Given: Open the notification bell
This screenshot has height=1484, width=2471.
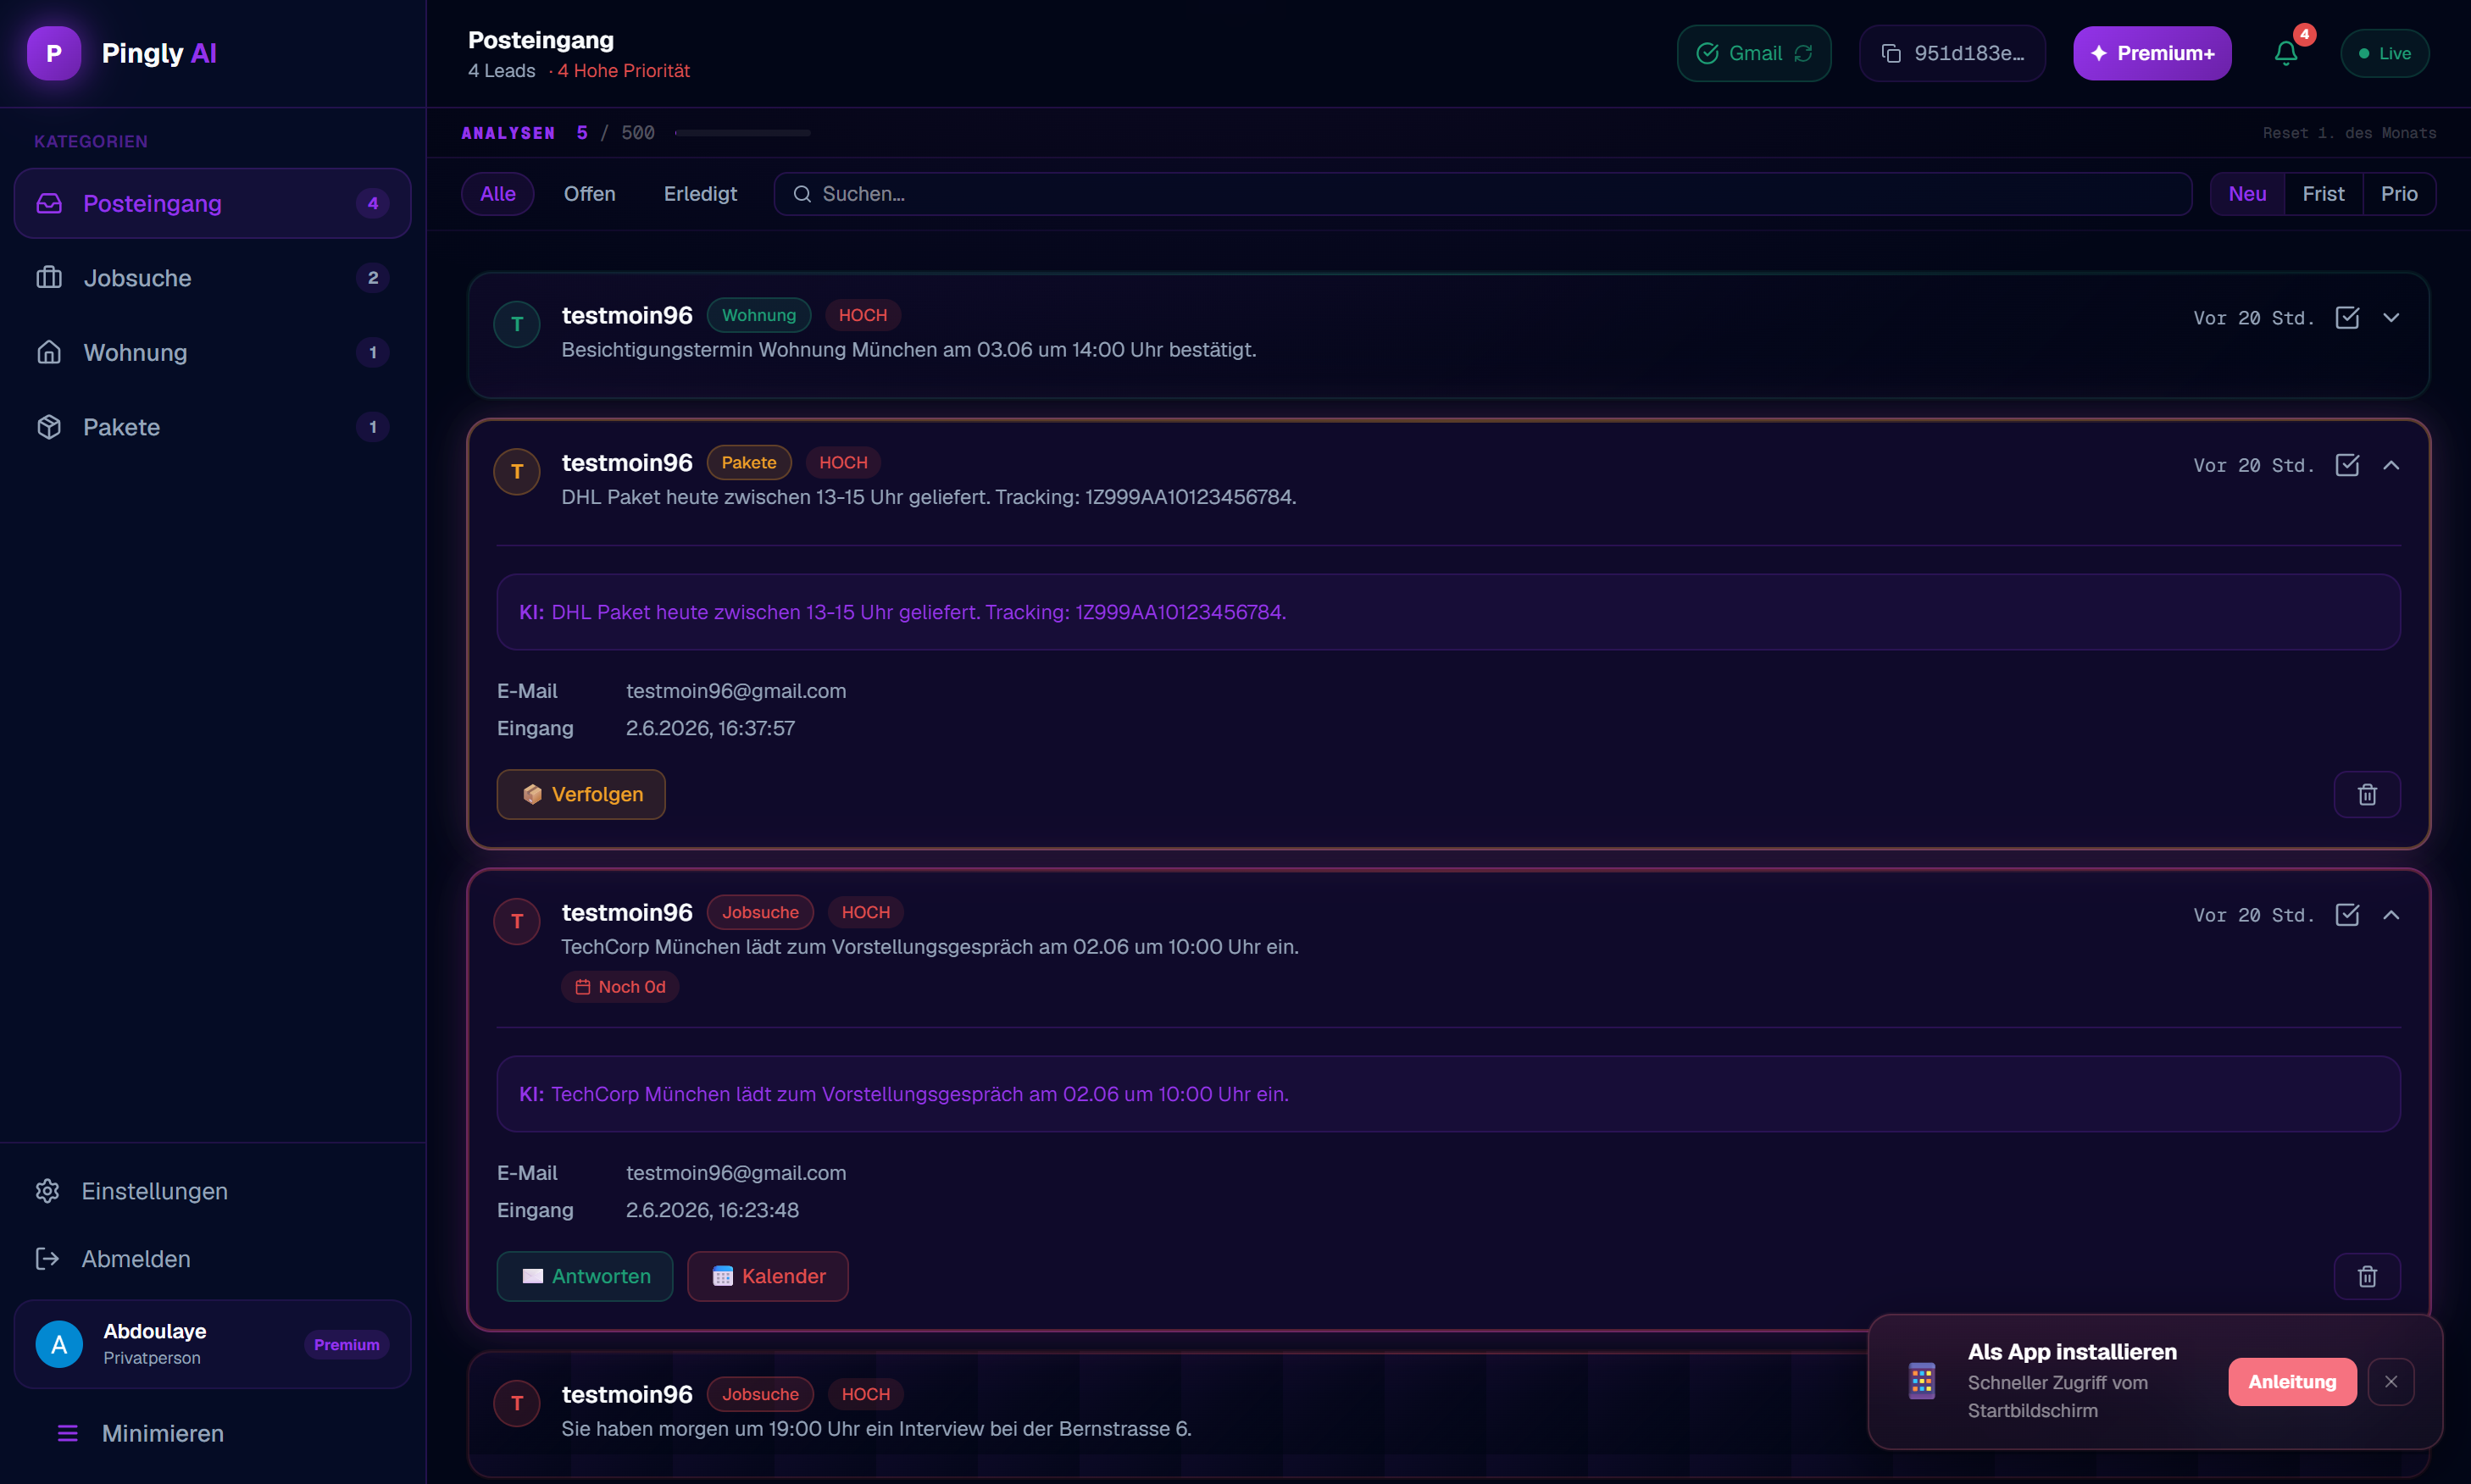Looking at the screenshot, I should (2286, 53).
